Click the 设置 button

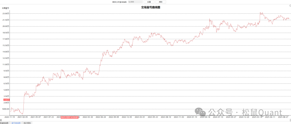[149, 2]
